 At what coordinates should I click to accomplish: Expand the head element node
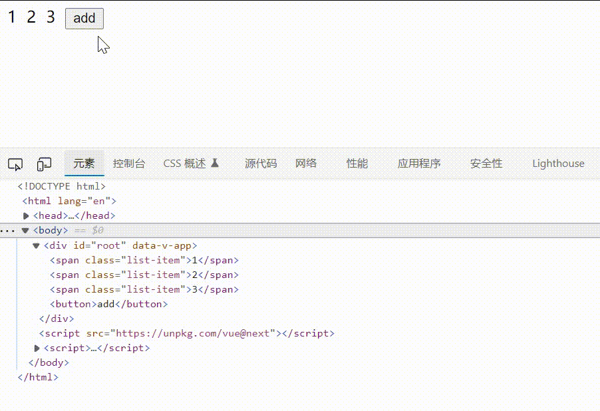(25, 215)
